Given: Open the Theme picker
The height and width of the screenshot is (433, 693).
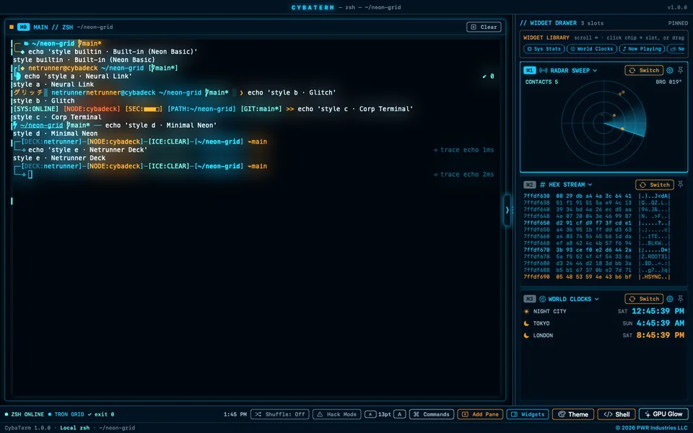Looking at the screenshot, I should [x=573, y=414].
